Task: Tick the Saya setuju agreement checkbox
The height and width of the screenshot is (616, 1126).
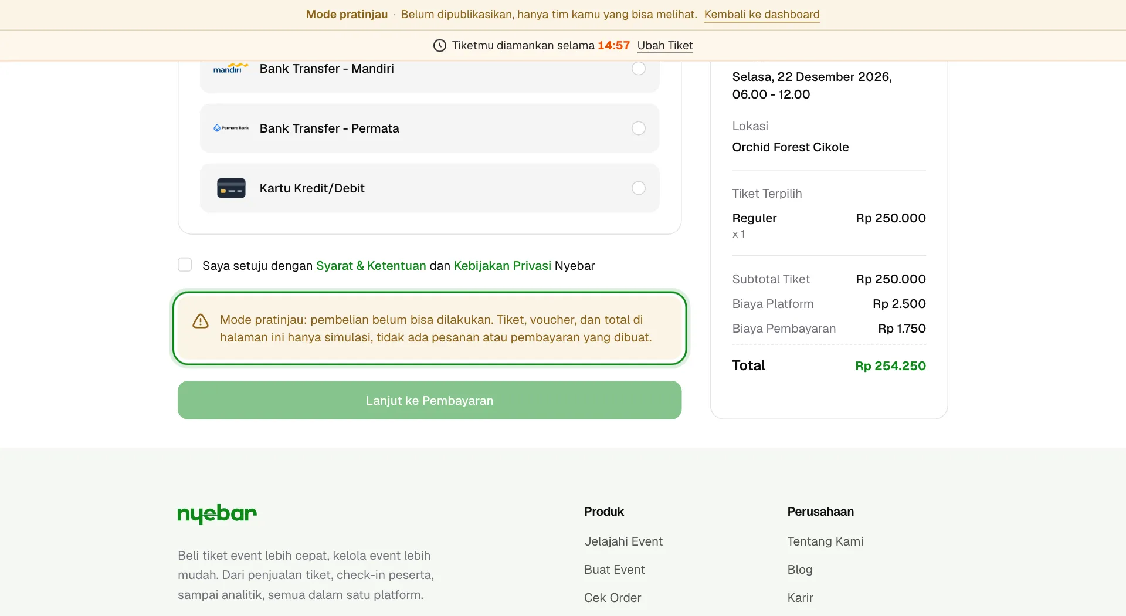Action: (185, 265)
